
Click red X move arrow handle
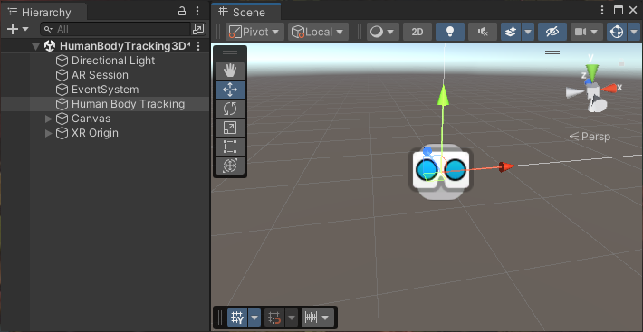(x=507, y=166)
